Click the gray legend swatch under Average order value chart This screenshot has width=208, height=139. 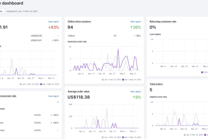click(103, 137)
